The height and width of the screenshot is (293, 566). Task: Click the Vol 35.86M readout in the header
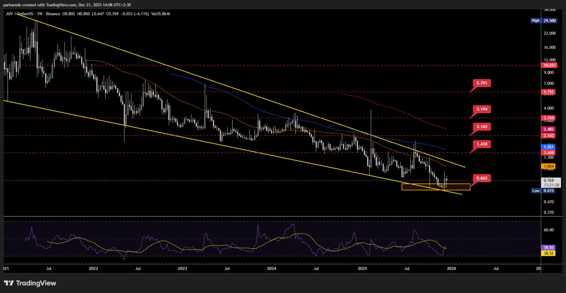tap(160, 14)
